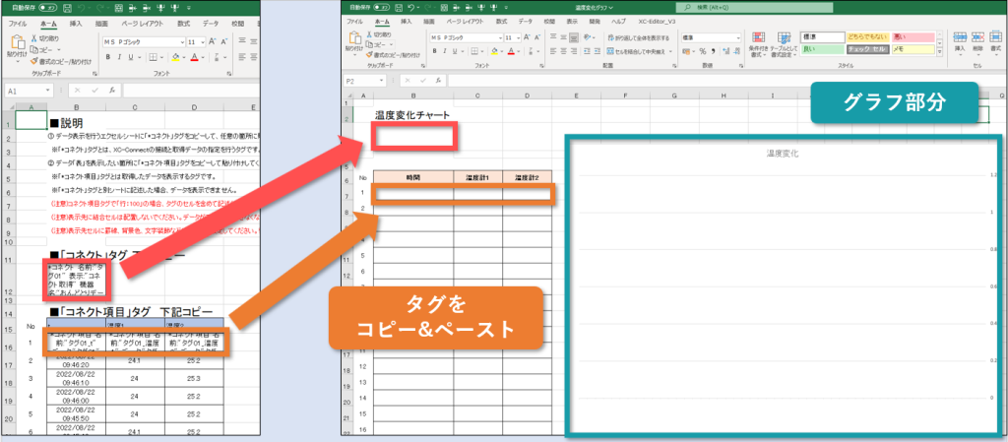Open the font name dropdown in the right window
The image size is (1008, 442).
[495, 38]
